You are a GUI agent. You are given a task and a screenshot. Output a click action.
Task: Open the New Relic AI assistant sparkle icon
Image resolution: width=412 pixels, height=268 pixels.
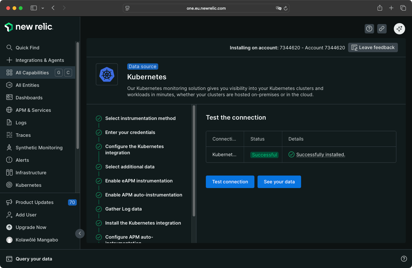pos(399,28)
